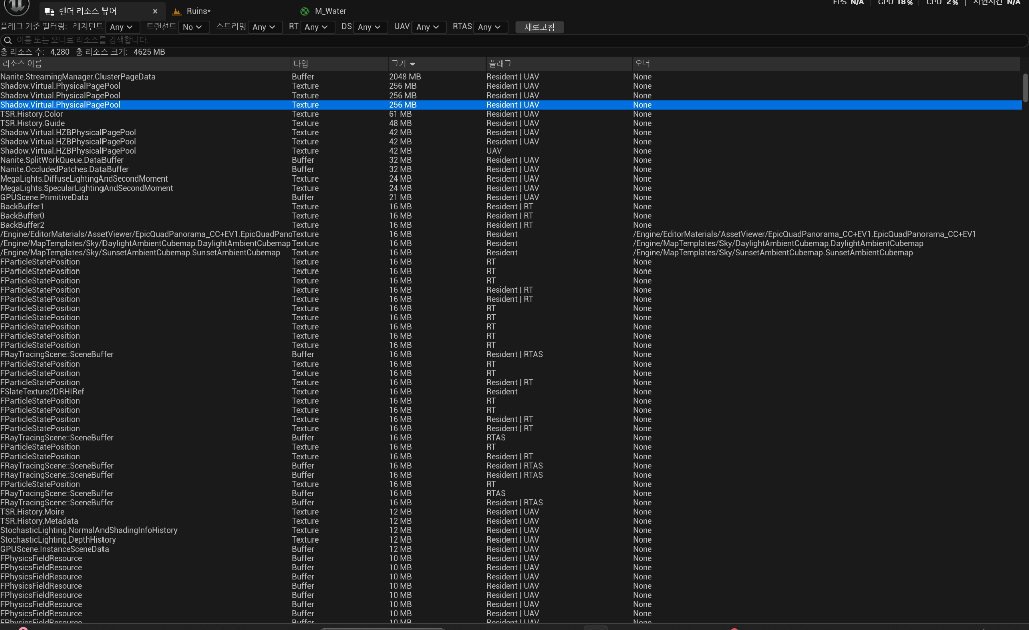Close the 렌더 리소스 뷰어 tab
This screenshot has height=630, width=1029.
155,11
